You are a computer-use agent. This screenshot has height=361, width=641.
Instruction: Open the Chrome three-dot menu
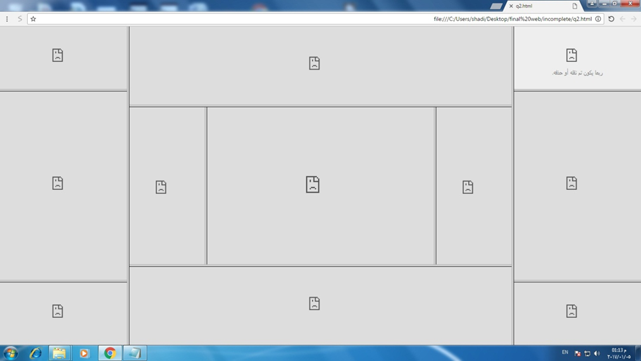(7, 19)
